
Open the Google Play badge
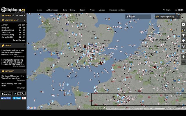point(19,94)
